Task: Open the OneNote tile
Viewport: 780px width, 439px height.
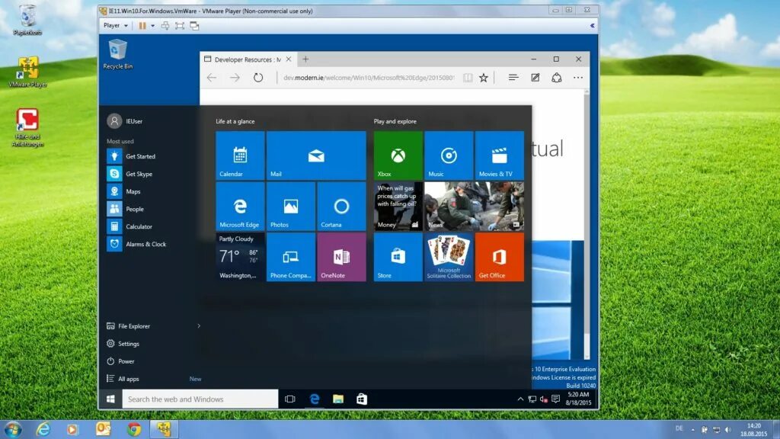Action: click(x=340, y=257)
